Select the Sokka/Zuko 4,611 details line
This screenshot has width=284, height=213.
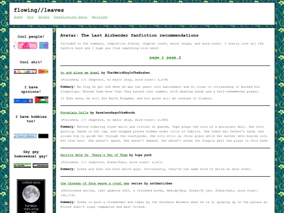pos(111,162)
